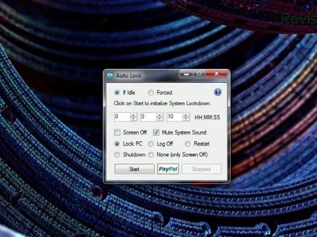Focus the minutes input field
This screenshot has width=317, height=237.
(149, 117)
